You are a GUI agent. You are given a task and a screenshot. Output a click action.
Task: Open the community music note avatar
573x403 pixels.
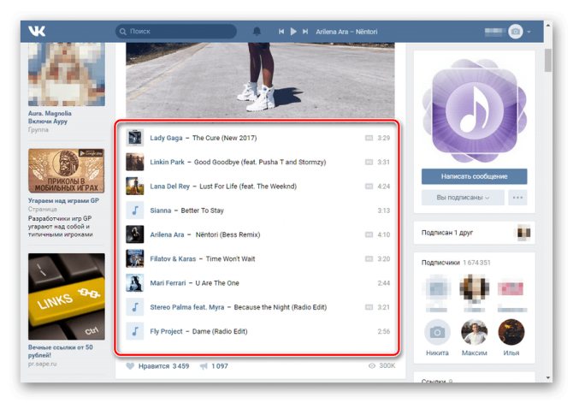[x=475, y=110]
